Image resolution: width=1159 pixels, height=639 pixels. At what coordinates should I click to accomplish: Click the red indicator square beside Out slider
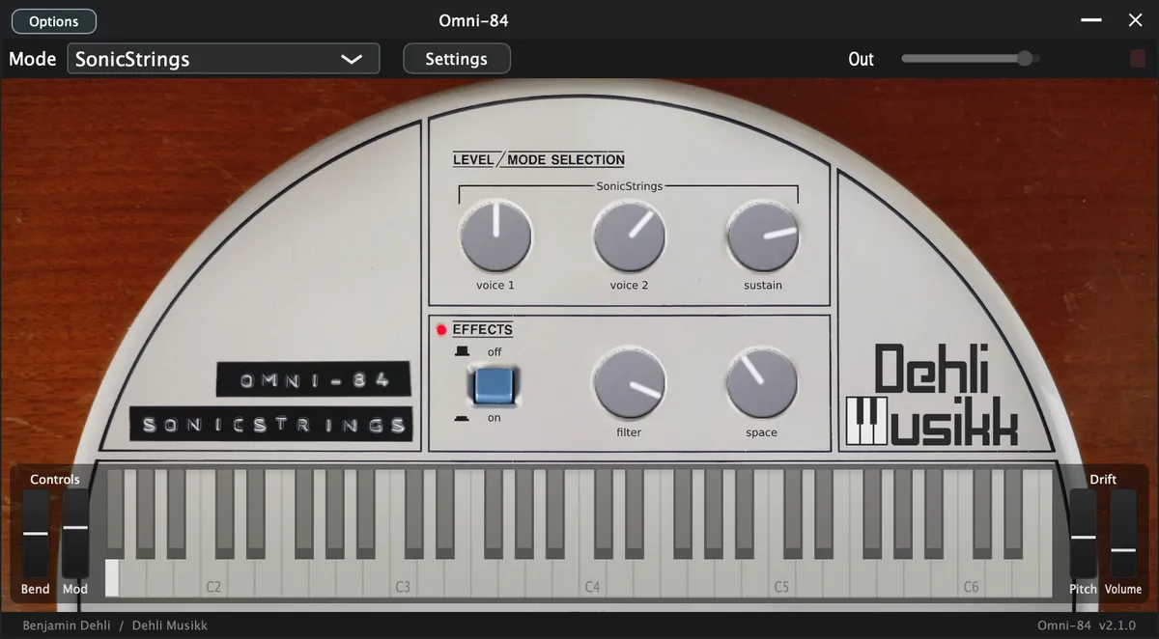(x=1138, y=59)
